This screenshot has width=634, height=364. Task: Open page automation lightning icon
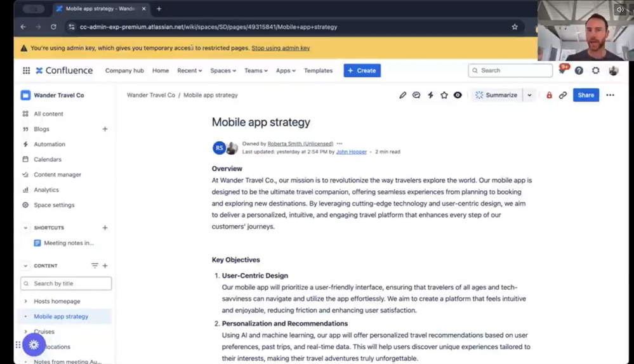point(431,95)
